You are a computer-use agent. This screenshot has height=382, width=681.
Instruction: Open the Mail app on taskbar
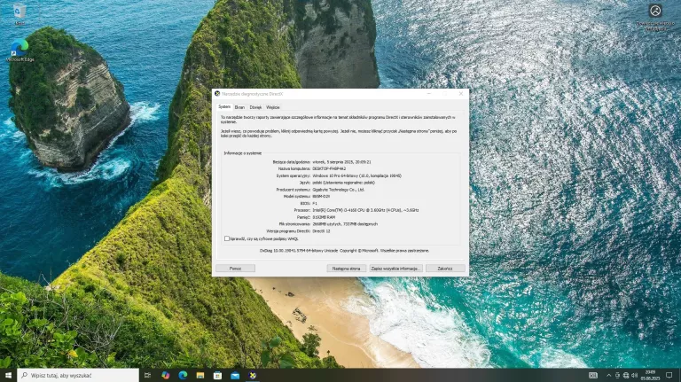pyautogui.click(x=234, y=375)
